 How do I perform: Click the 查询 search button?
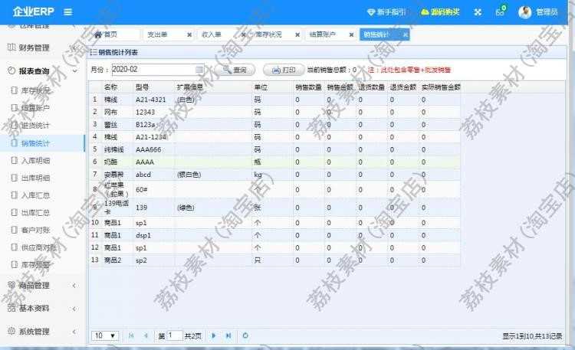click(235, 70)
